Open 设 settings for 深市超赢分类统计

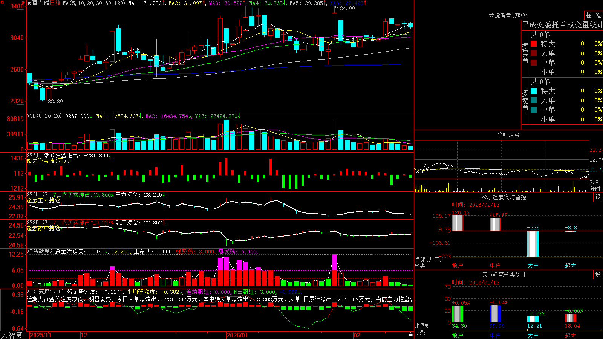tap(598, 275)
